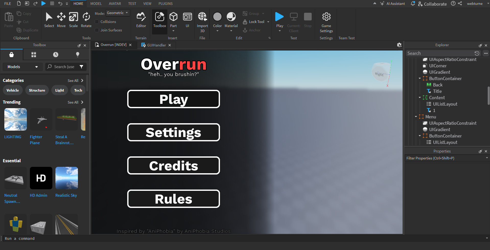This screenshot has width=490, height=250.
Task: Open the Toolbox Recent tab
Action: (x=56, y=54)
